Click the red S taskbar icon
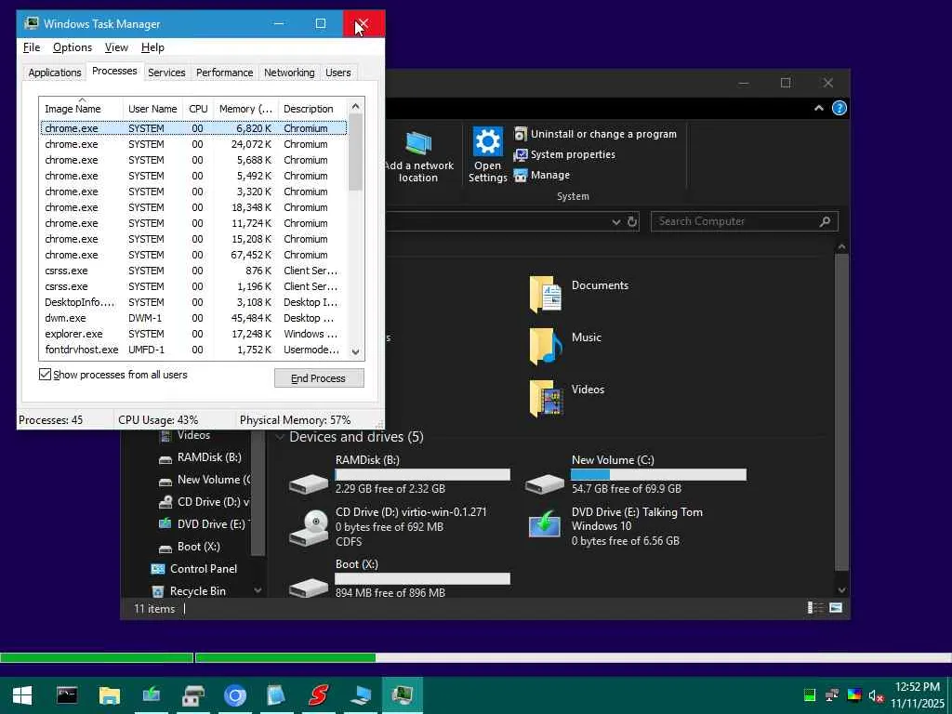This screenshot has height=714, width=952. [x=319, y=695]
